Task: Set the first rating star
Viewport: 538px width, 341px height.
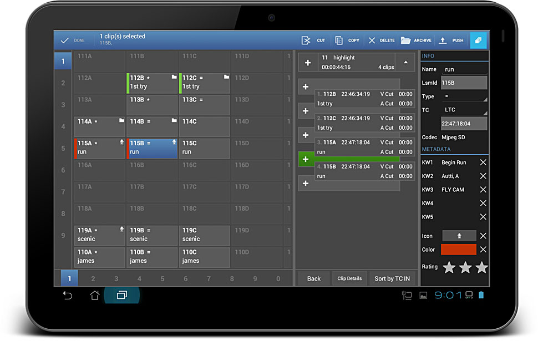Action: (449, 268)
